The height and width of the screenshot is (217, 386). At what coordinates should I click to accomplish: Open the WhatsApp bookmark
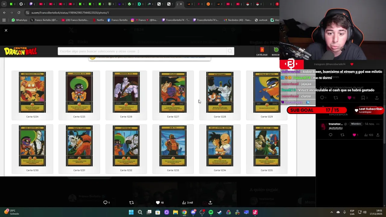pyautogui.click(x=19, y=20)
